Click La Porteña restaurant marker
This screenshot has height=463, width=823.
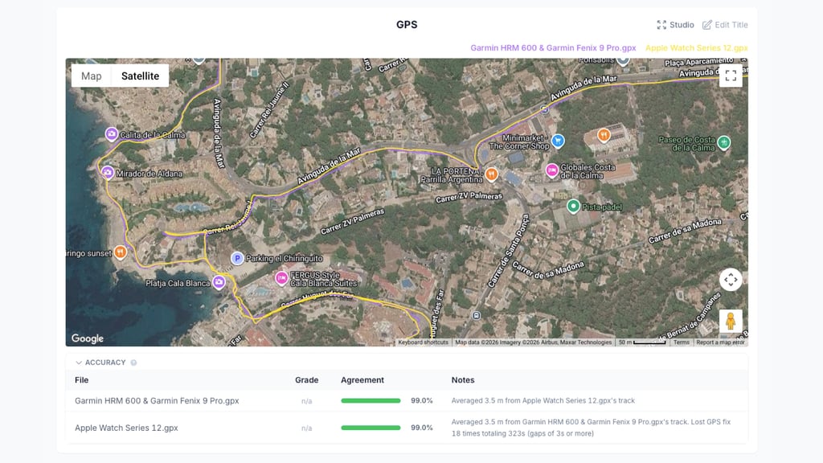click(x=491, y=174)
